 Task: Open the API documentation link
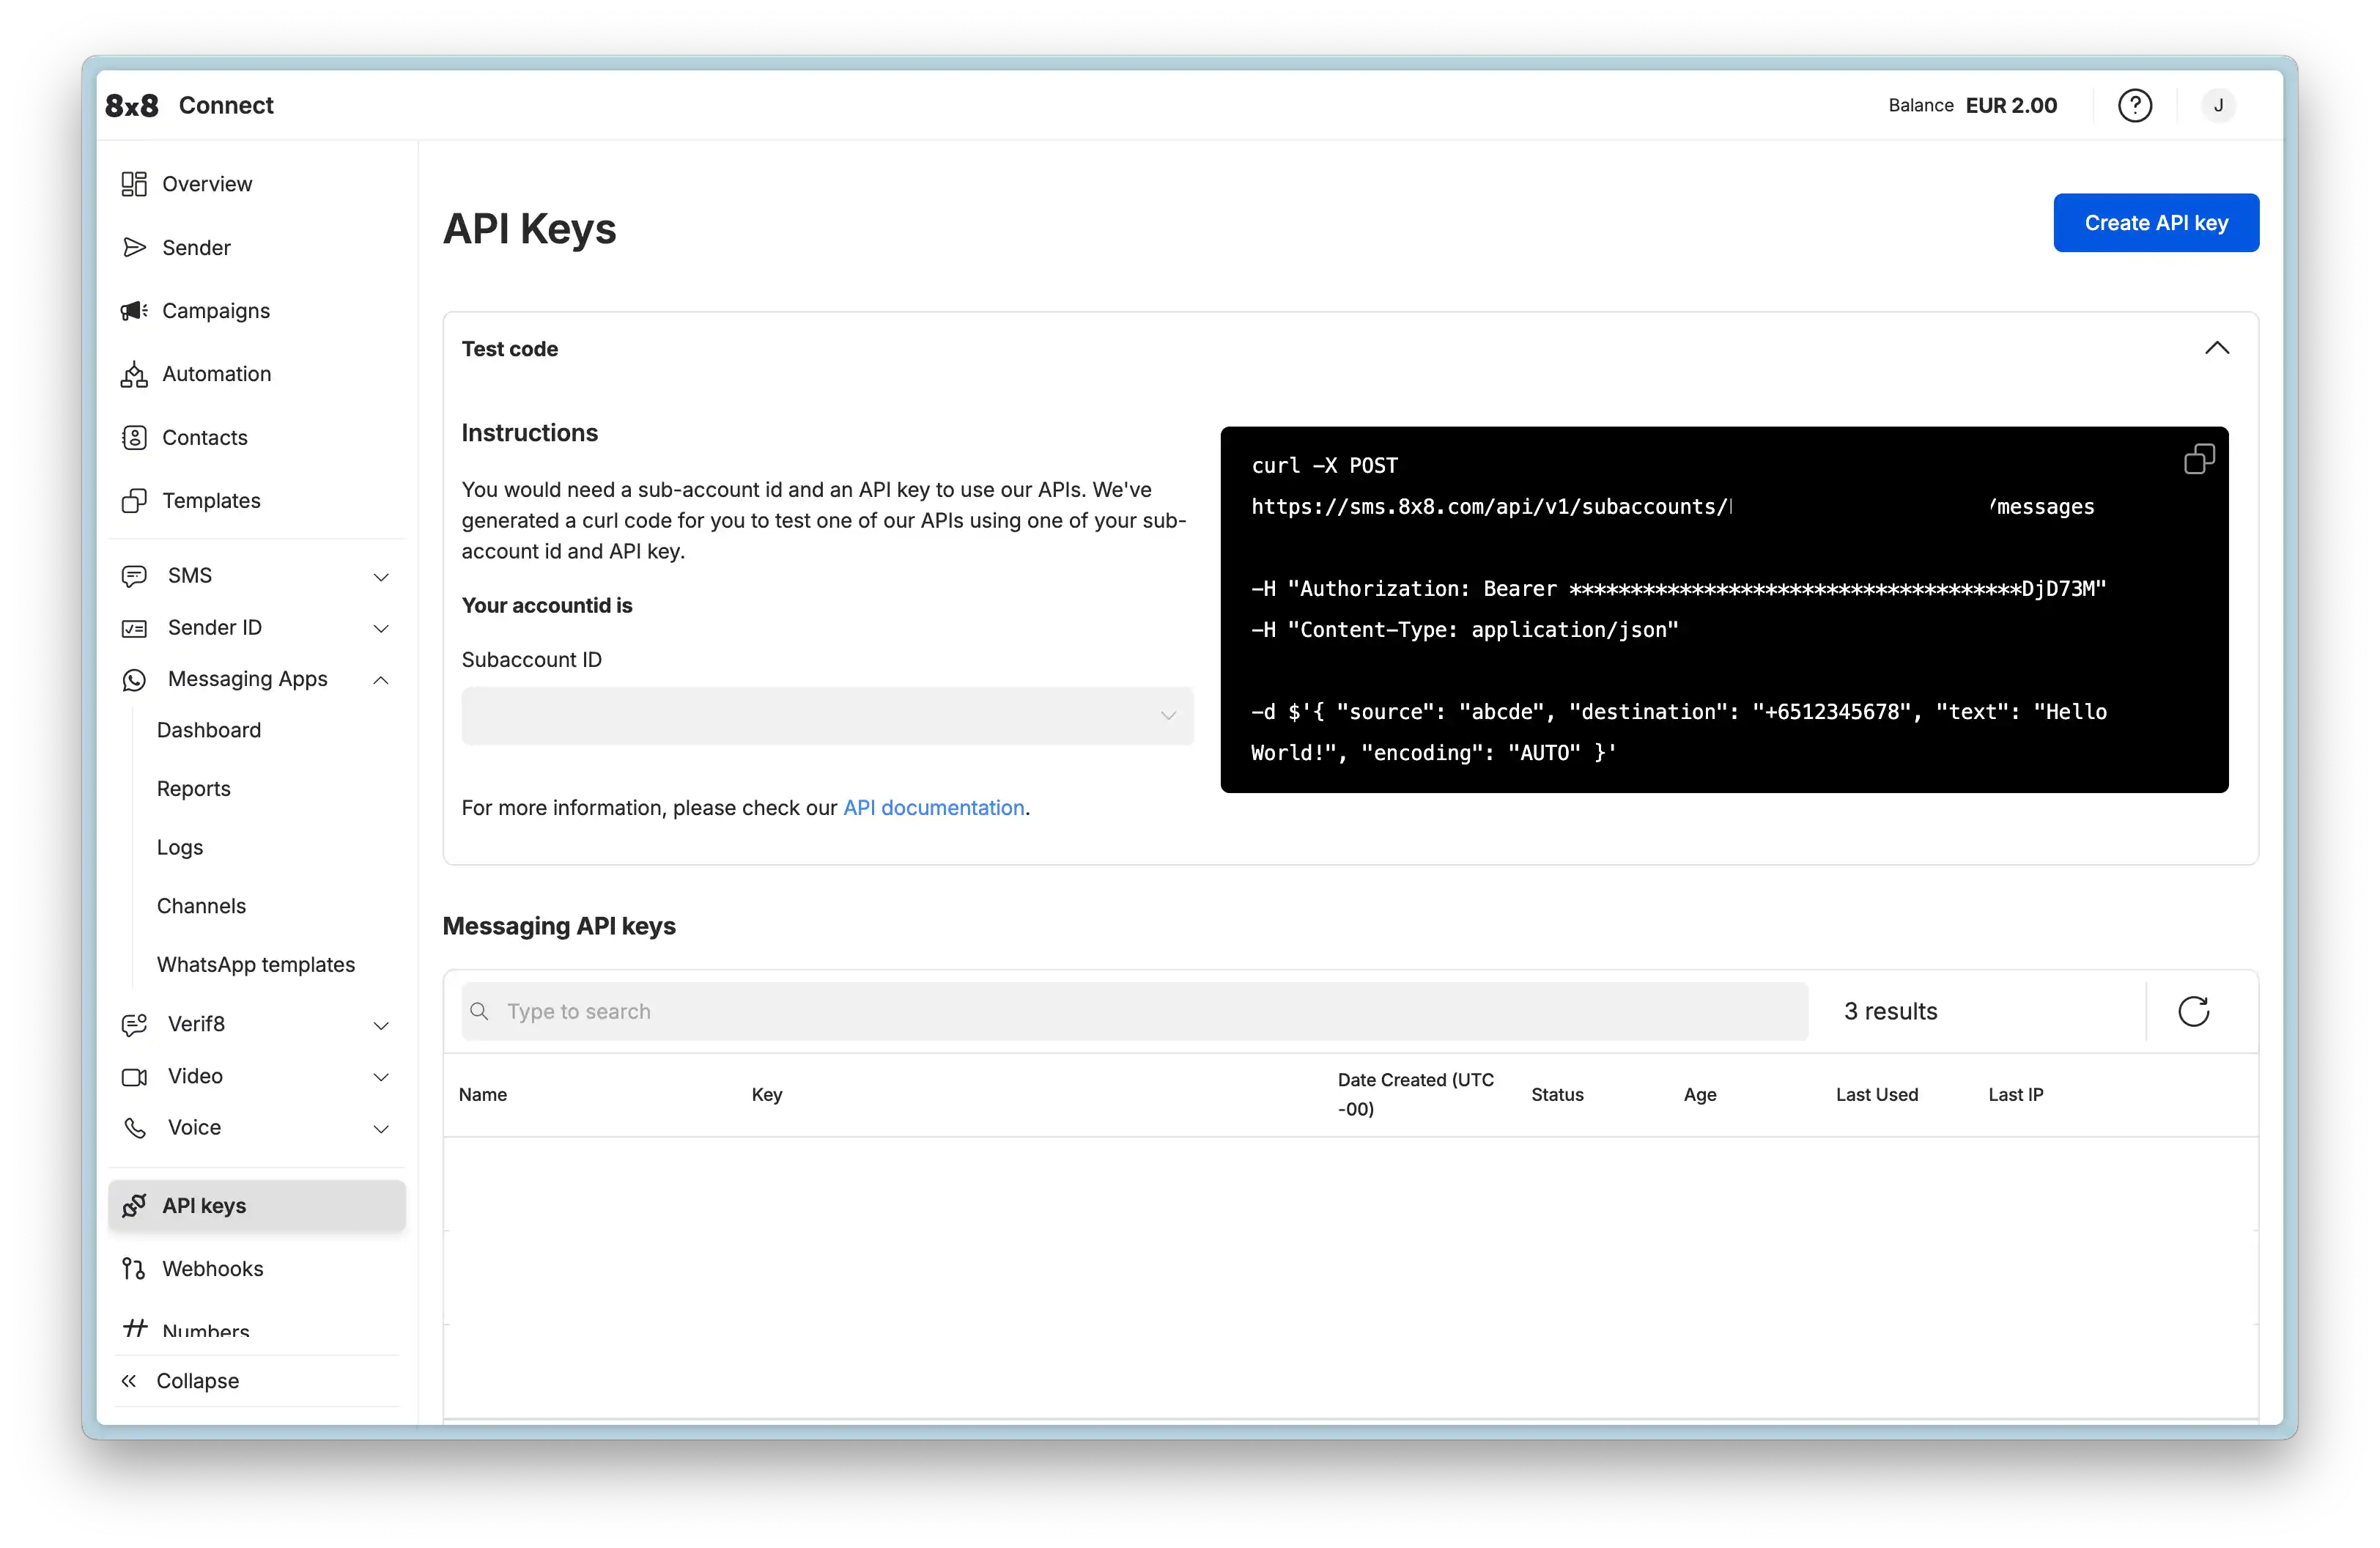933,807
